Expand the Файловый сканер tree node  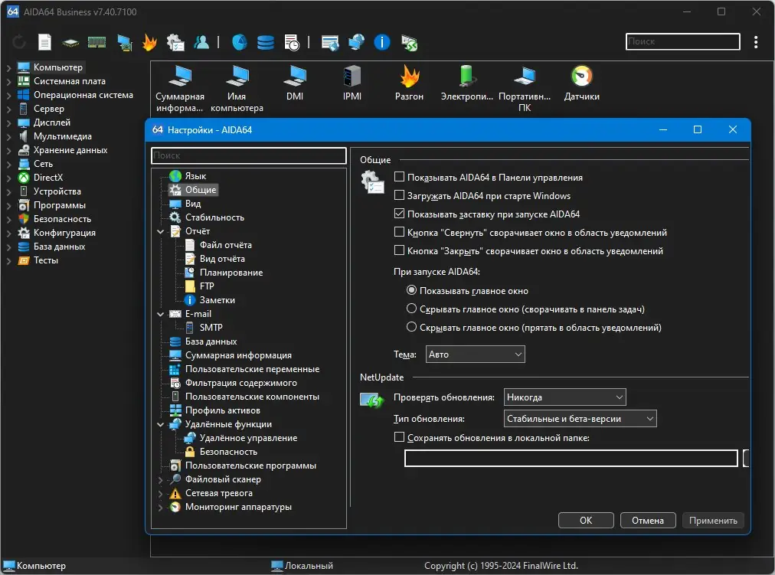pyautogui.click(x=161, y=480)
